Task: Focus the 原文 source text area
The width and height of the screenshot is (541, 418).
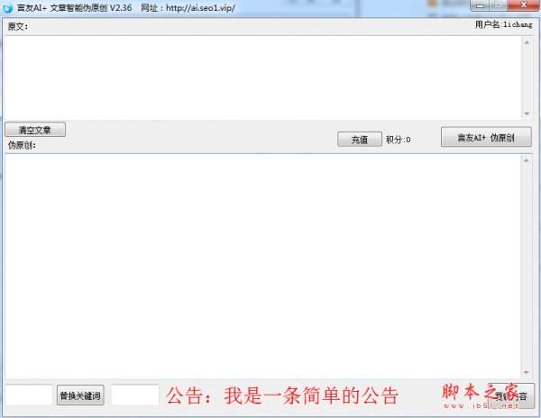Action: pyautogui.click(x=262, y=77)
